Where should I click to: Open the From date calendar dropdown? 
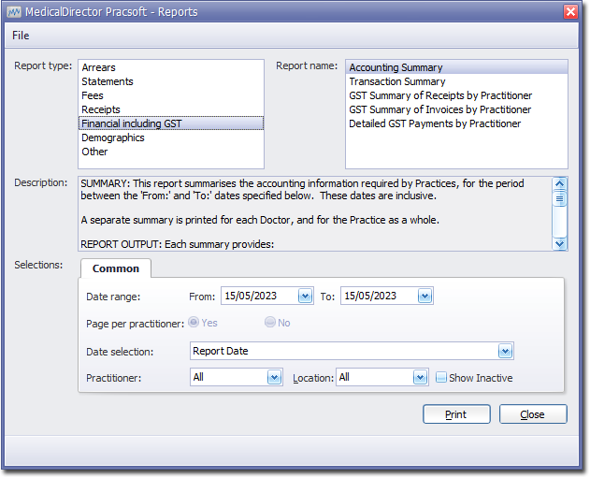305,296
